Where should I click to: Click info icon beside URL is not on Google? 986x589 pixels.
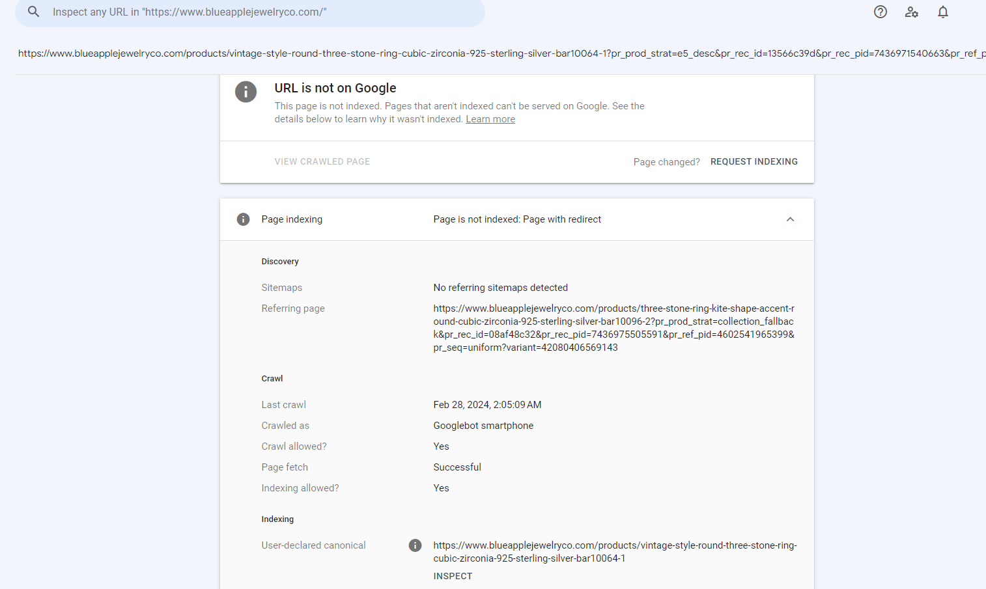pos(246,92)
